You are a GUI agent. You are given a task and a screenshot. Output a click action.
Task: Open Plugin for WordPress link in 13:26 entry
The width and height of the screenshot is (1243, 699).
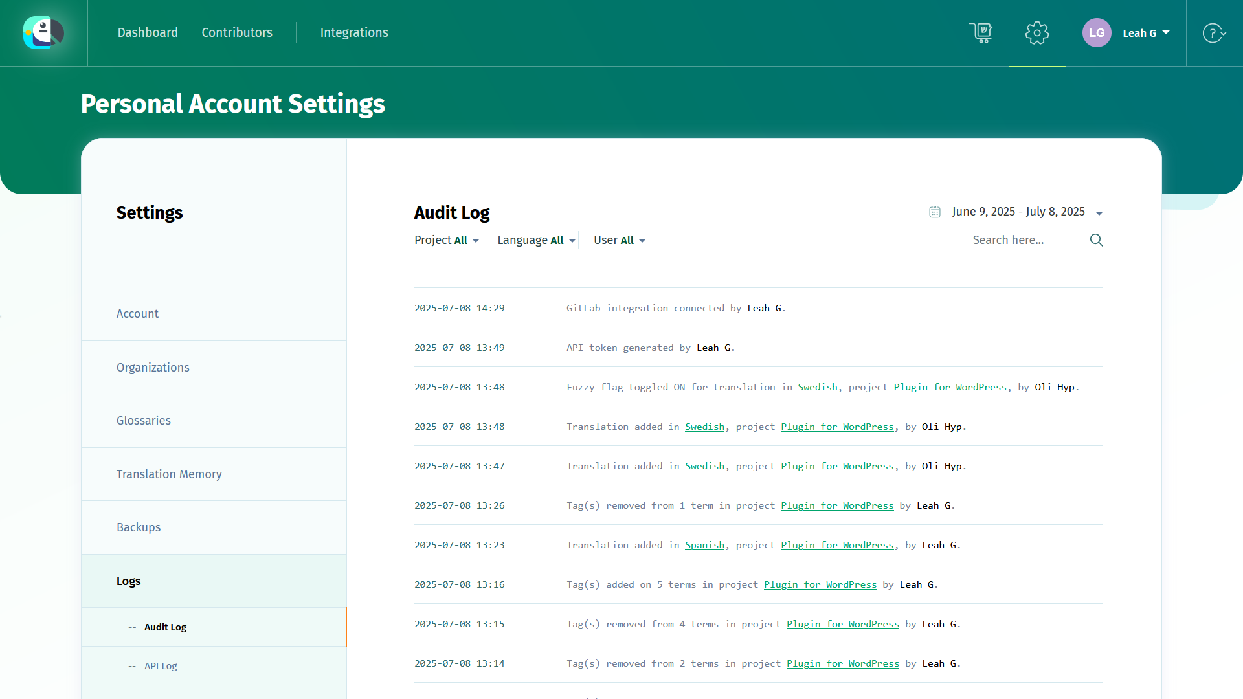click(x=837, y=505)
